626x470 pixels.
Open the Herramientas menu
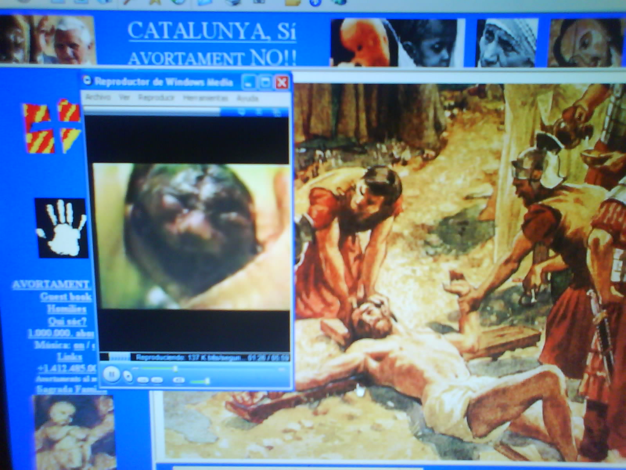pyautogui.click(x=205, y=98)
